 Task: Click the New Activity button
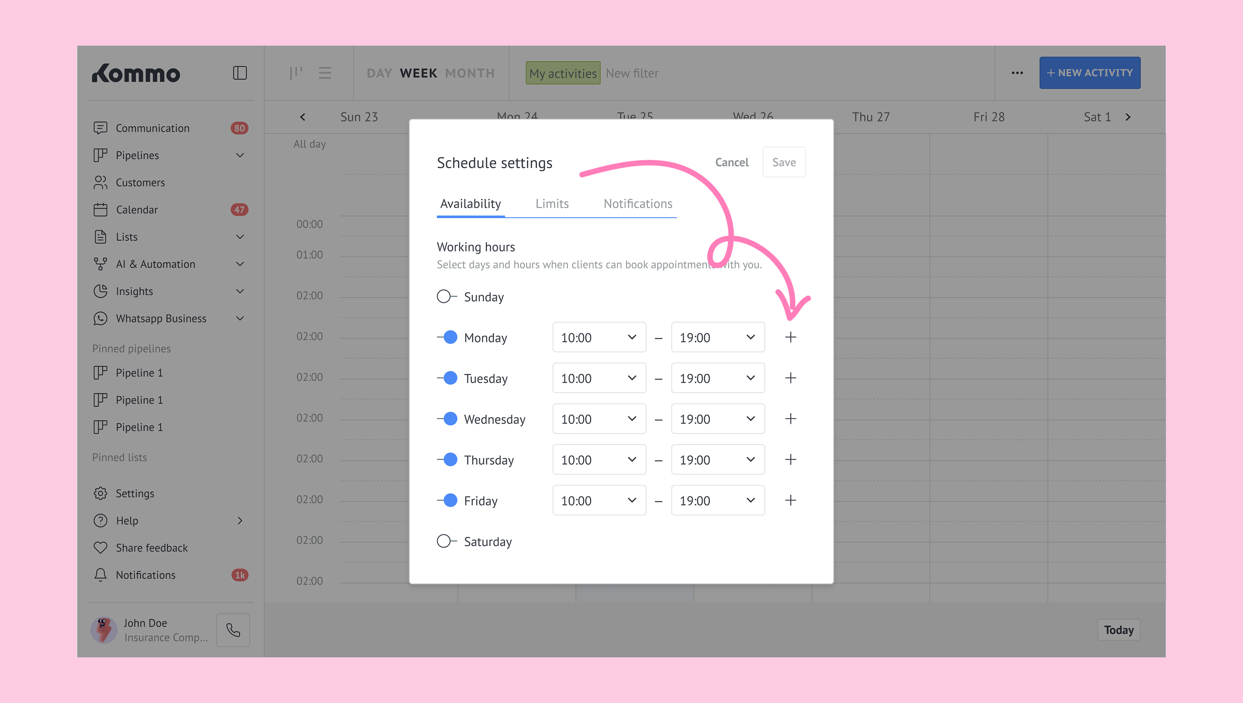1089,73
